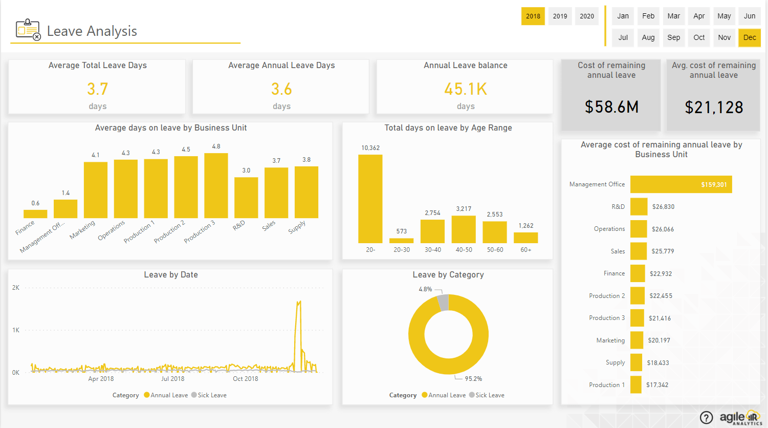Select the 2020 year filter
This screenshot has height=428, width=768.
point(586,16)
